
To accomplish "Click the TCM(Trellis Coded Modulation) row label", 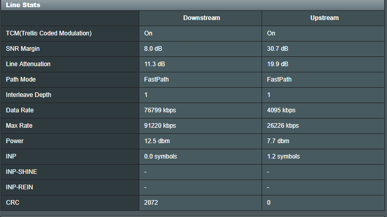I will pos(49,33).
